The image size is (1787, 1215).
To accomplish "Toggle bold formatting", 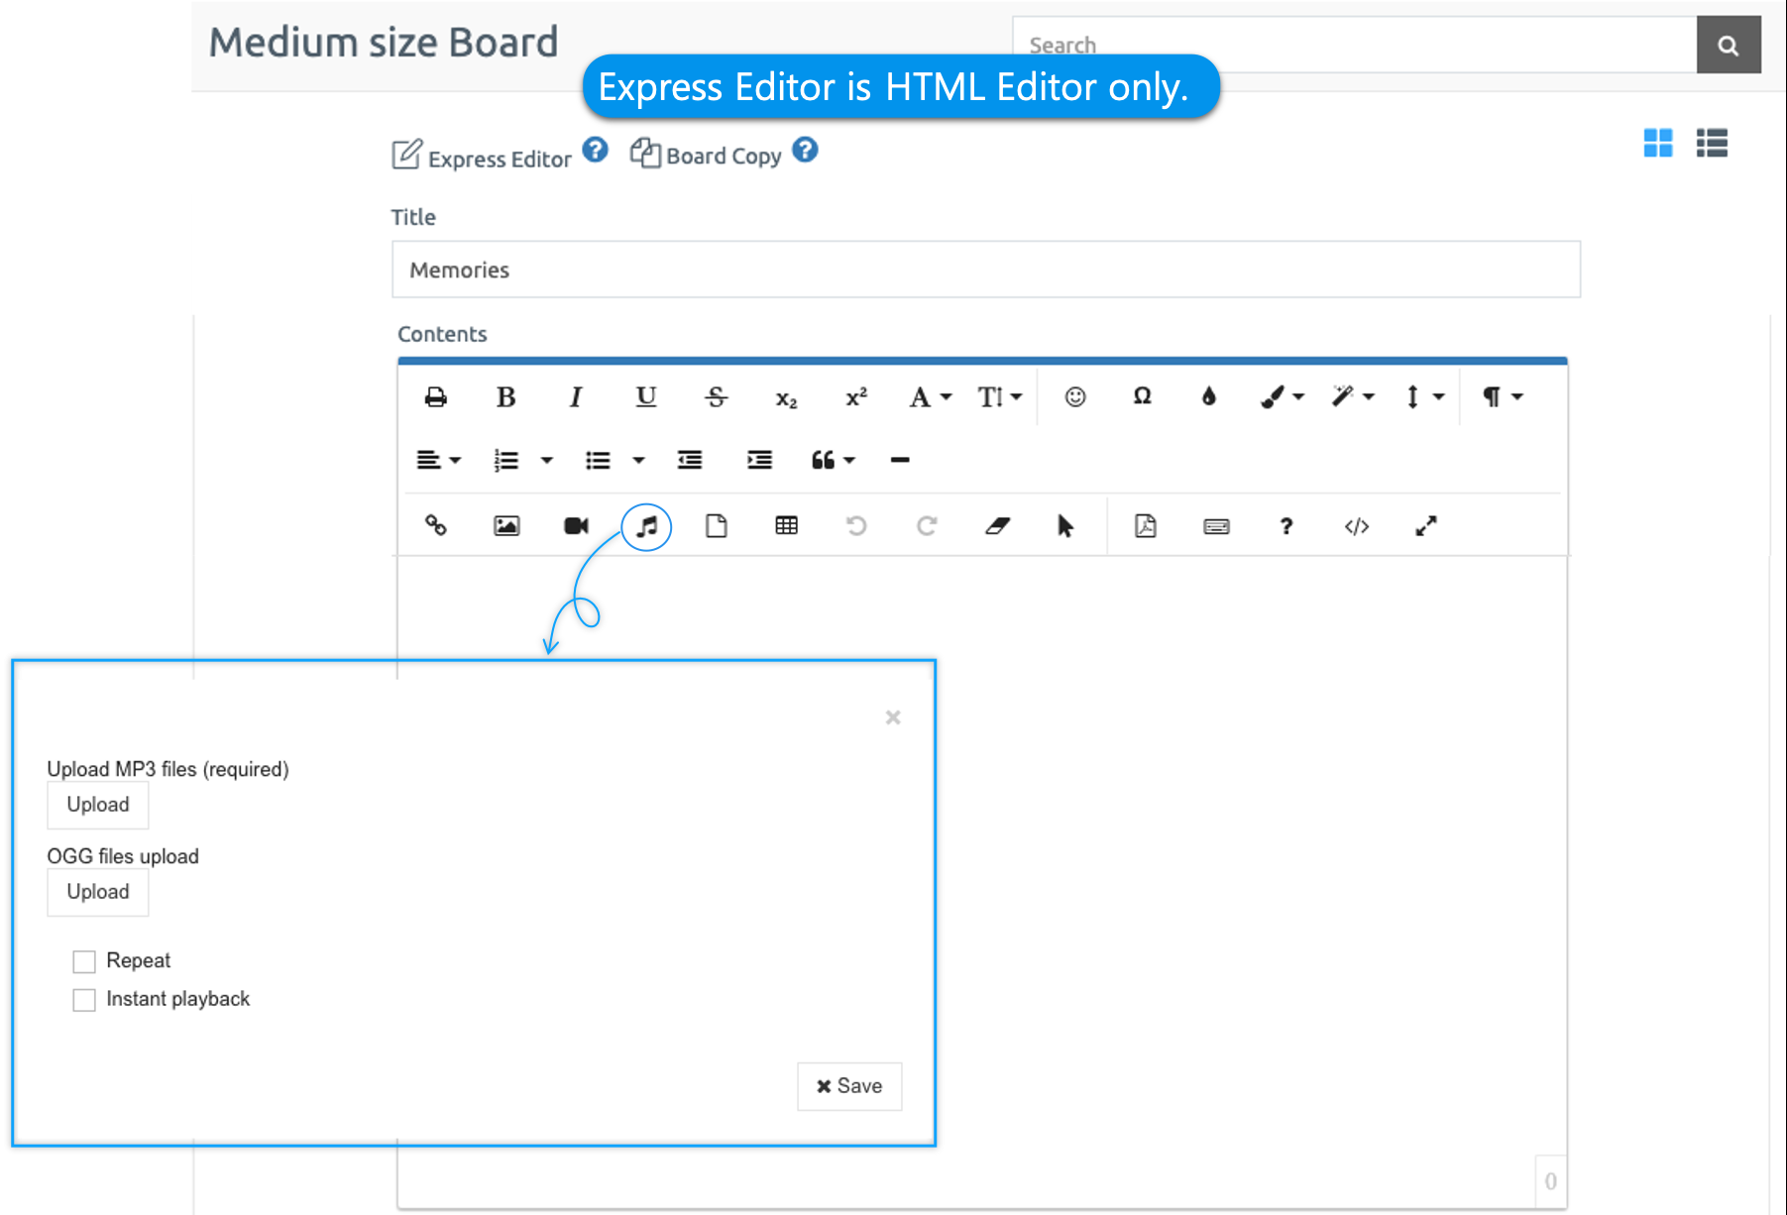I will coord(505,397).
